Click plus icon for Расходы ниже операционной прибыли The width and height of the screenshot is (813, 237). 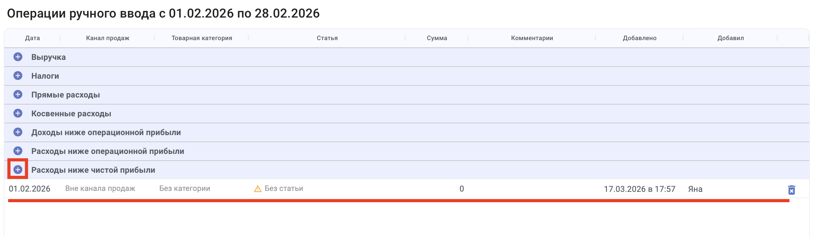tap(18, 151)
